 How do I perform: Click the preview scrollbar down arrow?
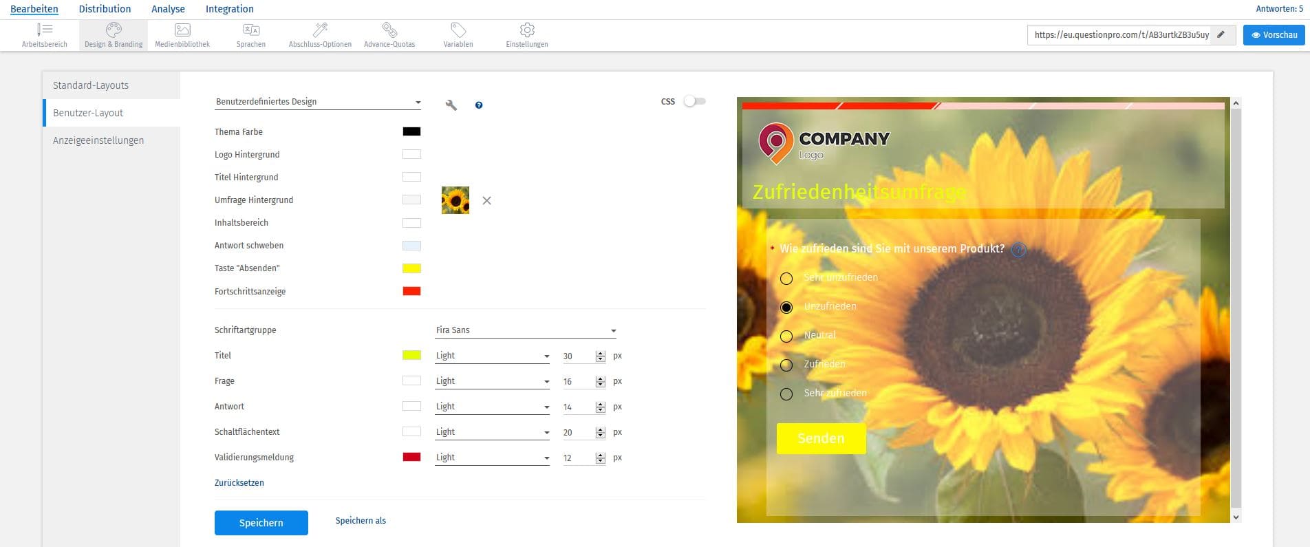click(1236, 517)
